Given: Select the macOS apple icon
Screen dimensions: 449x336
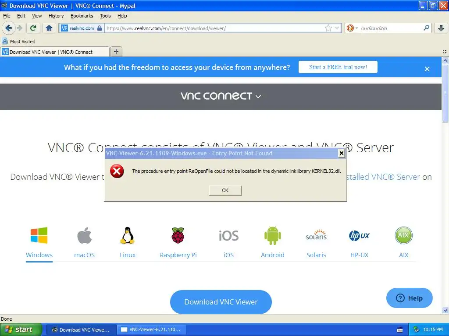Looking at the screenshot, I should [84, 235].
